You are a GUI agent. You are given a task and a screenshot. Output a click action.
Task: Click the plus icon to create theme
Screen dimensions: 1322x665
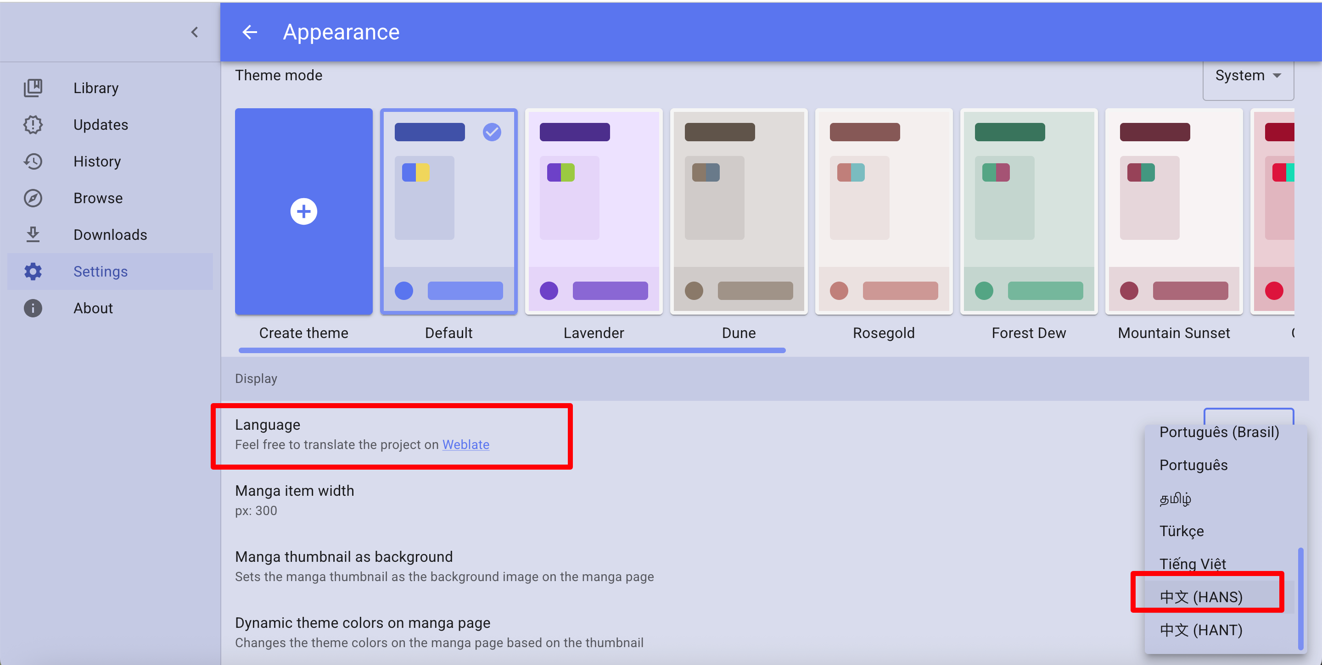(303, 211)
